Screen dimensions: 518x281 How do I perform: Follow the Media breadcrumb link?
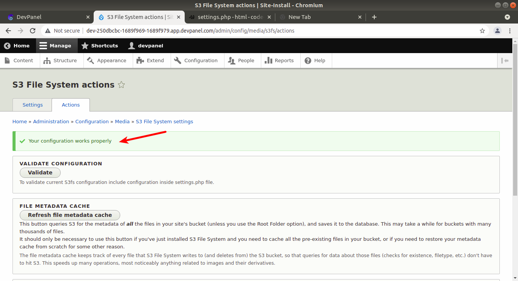(122, 121)
